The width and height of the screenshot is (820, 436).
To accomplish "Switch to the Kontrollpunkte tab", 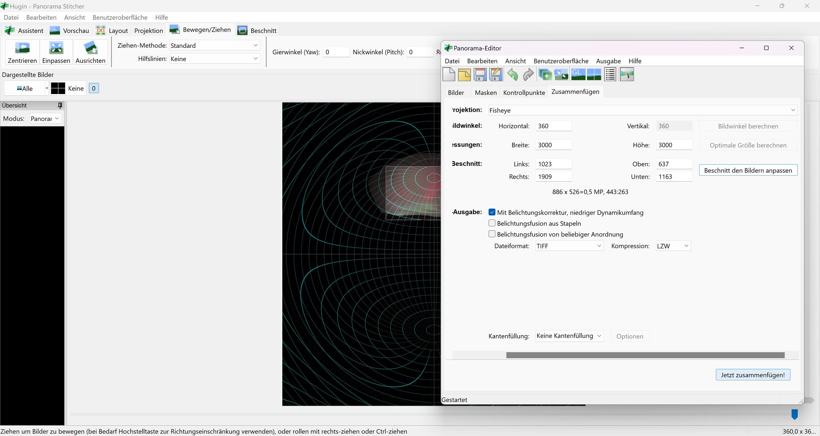I will (524, 93).
